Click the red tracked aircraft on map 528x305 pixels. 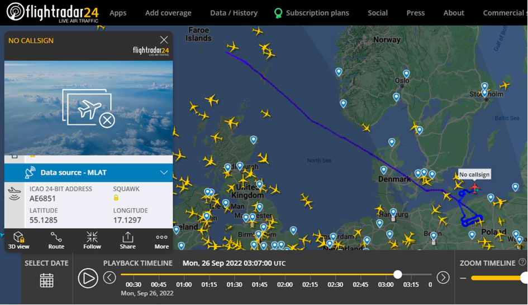click(475, 187)
